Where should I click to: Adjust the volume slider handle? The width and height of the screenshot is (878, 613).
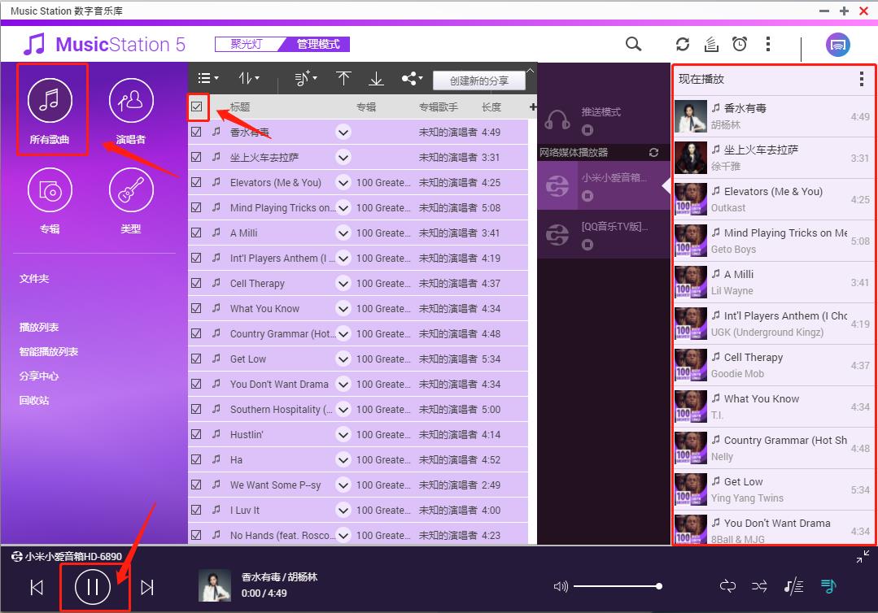(659, 586)
